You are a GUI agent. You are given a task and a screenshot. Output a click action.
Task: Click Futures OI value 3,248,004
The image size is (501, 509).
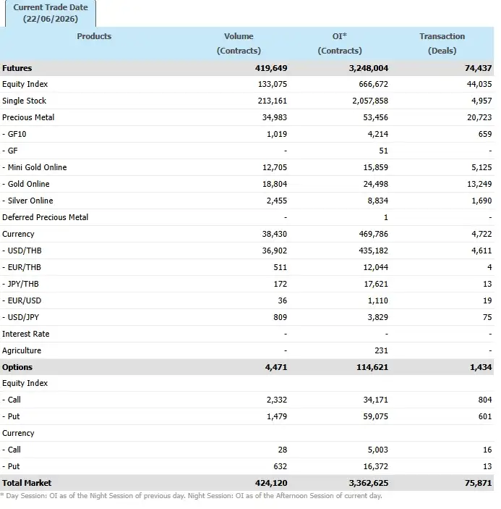[369, 68]
